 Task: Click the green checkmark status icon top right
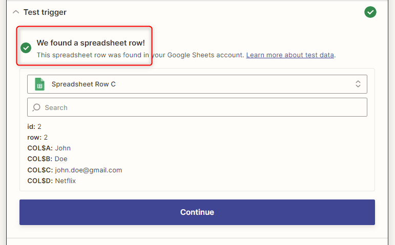[370, 12]
